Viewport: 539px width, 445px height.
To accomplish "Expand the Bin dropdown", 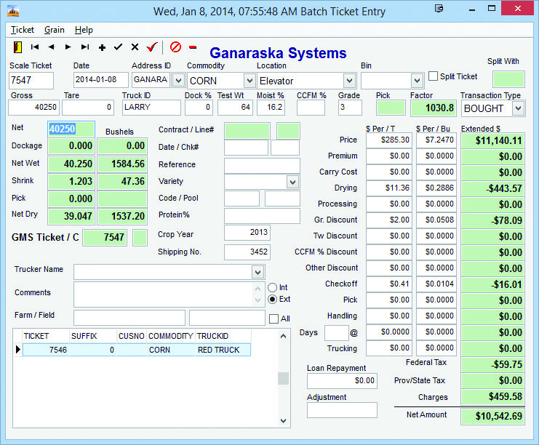I will point(417,81).
